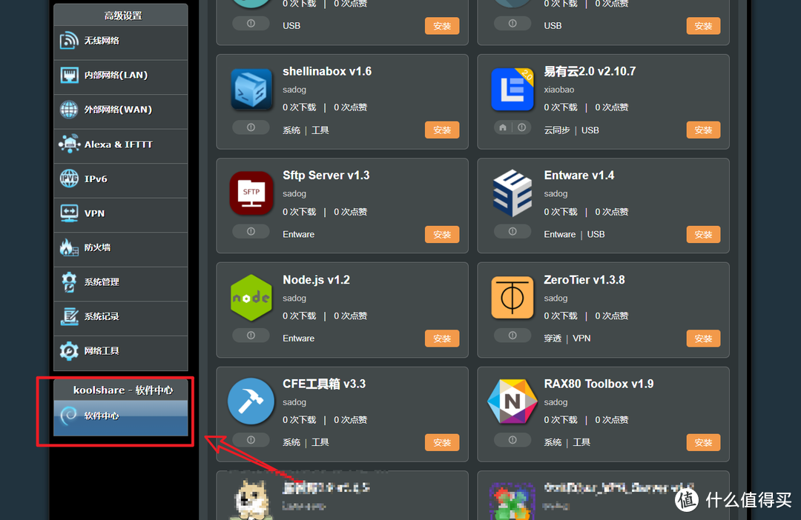The image size is (801, 520).
Task: Click the shellinabox v1.6 title
Action: tap(327, 71)
